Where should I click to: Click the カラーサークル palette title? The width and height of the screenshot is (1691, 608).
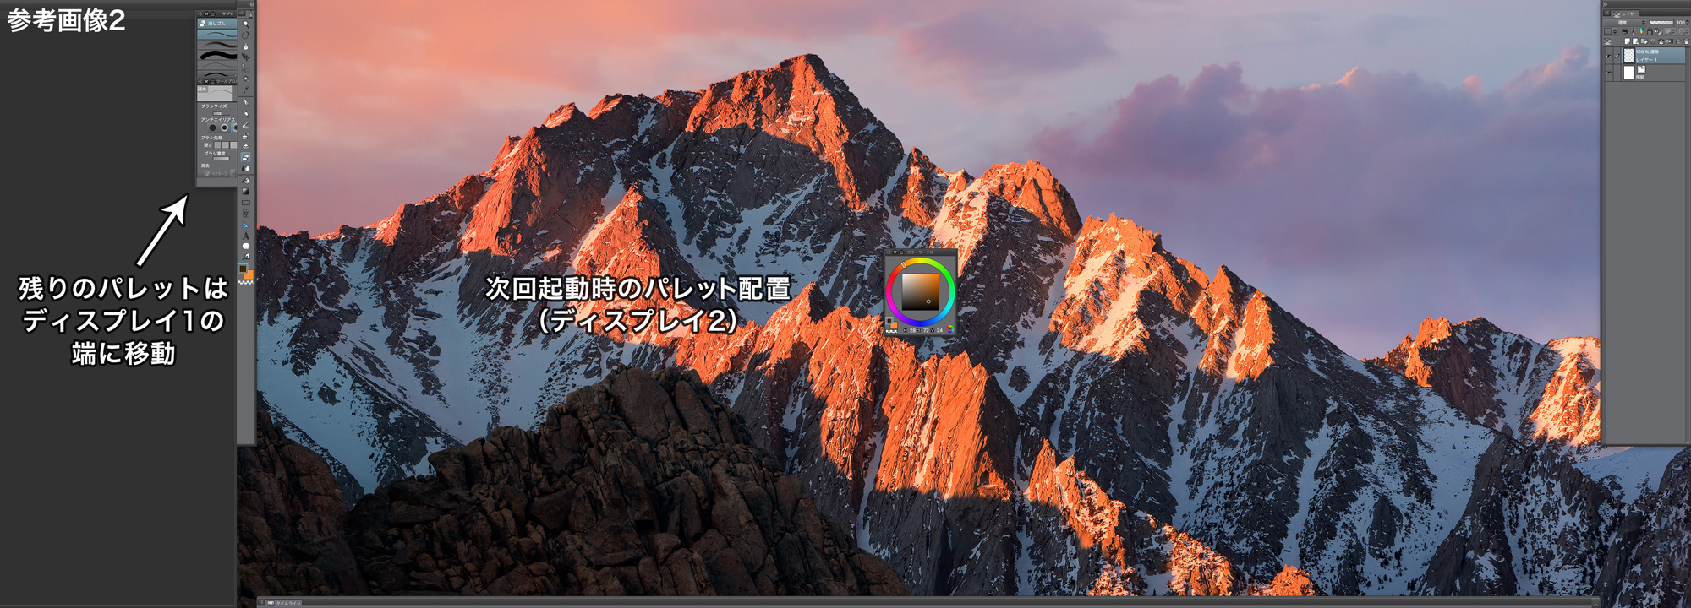point(921,252)
